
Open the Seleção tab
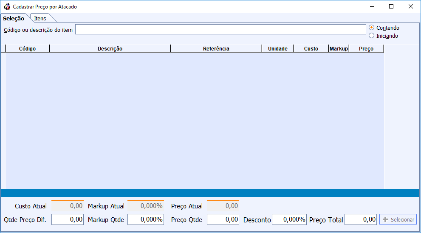tap(14, 18)
